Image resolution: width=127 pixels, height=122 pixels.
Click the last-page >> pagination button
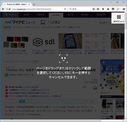87,101
